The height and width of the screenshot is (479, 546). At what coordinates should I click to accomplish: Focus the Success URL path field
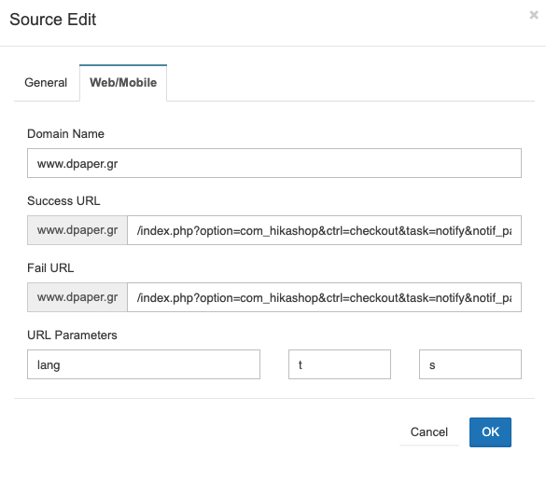pos(324,230)
